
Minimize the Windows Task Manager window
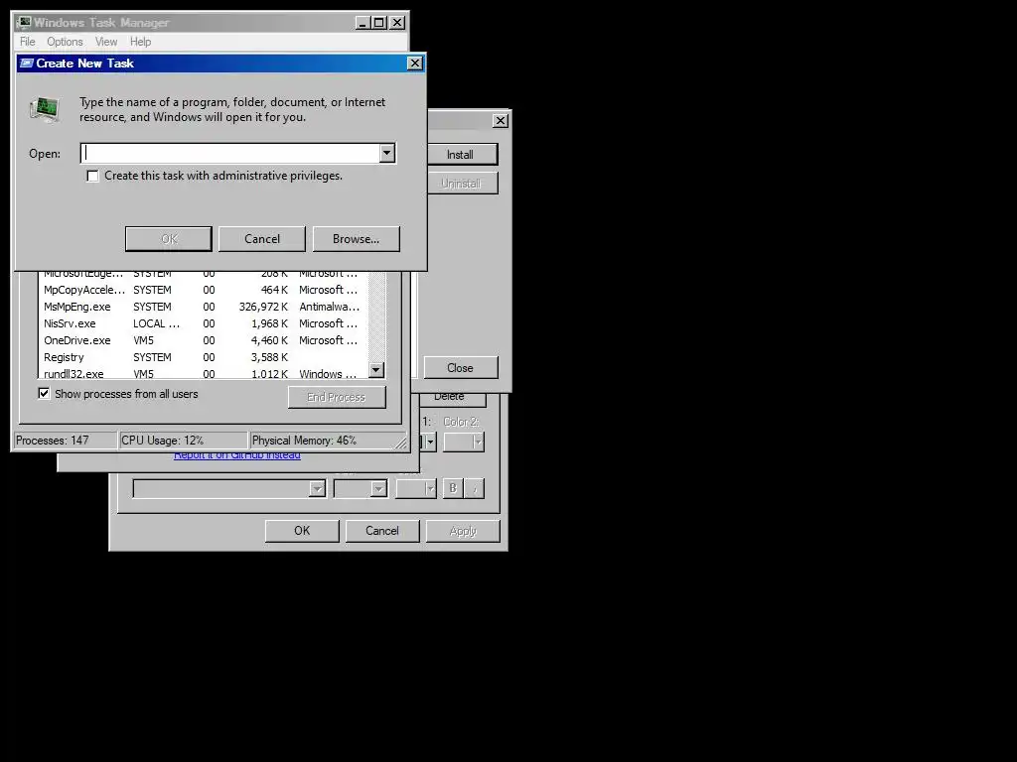[363, 23]
